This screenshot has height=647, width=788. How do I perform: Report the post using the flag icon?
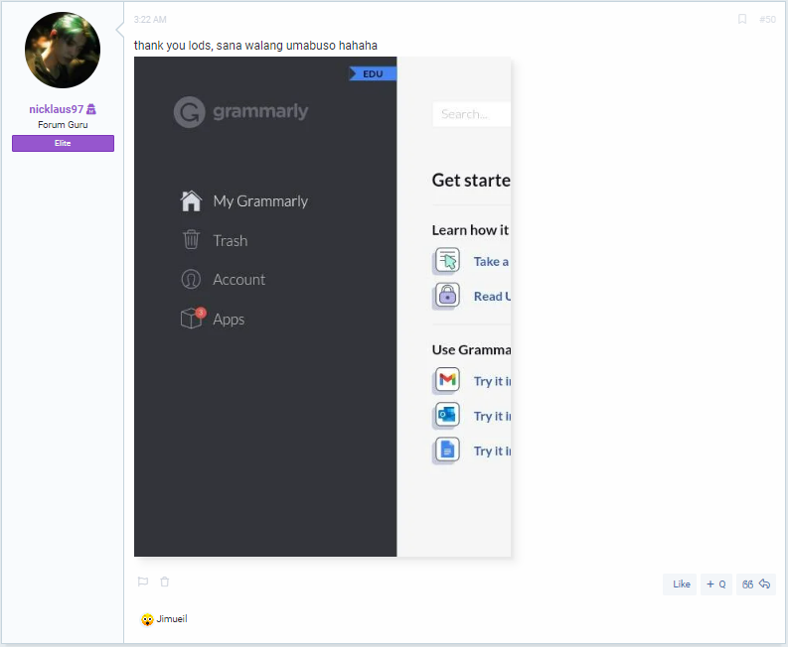coord(143,582)
